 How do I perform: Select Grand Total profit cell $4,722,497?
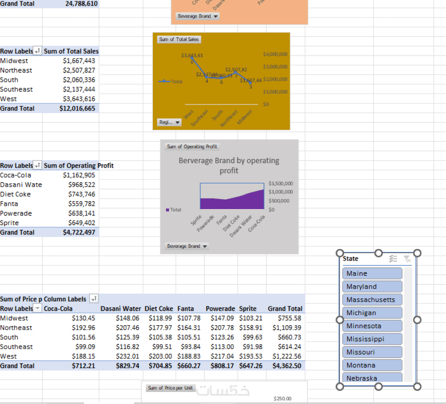coord(71,232)
